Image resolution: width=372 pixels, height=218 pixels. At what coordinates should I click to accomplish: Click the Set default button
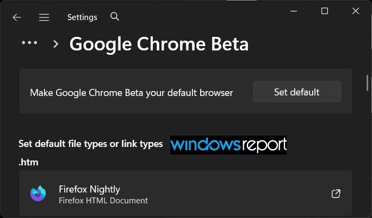(x=297, y=92)
